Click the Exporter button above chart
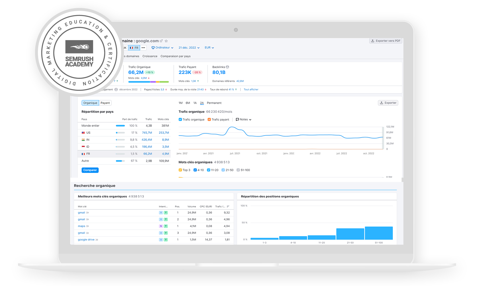 tap(388, 103)
